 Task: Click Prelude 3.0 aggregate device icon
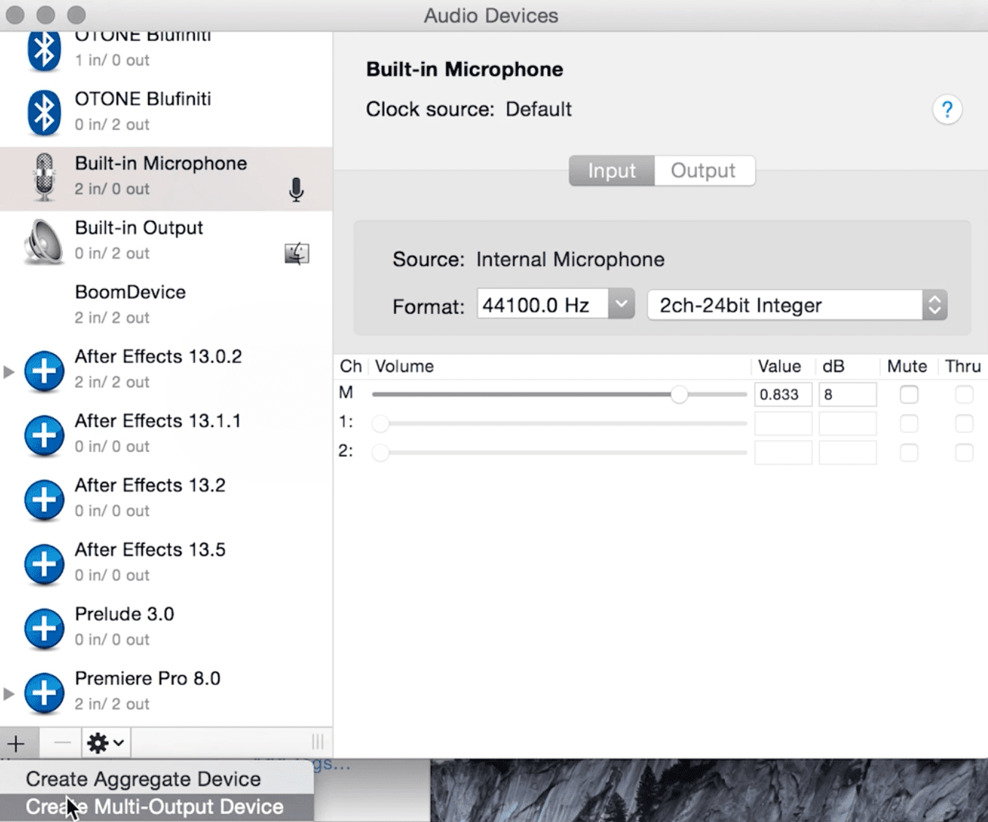tap(44, 628)
